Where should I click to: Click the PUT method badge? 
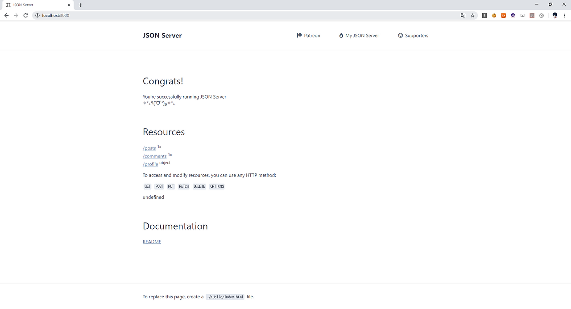tap(171, 186)
